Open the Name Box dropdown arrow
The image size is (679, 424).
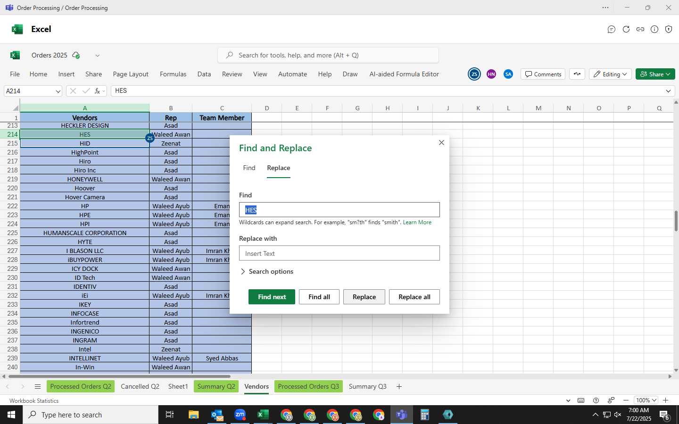coord(58,91)
